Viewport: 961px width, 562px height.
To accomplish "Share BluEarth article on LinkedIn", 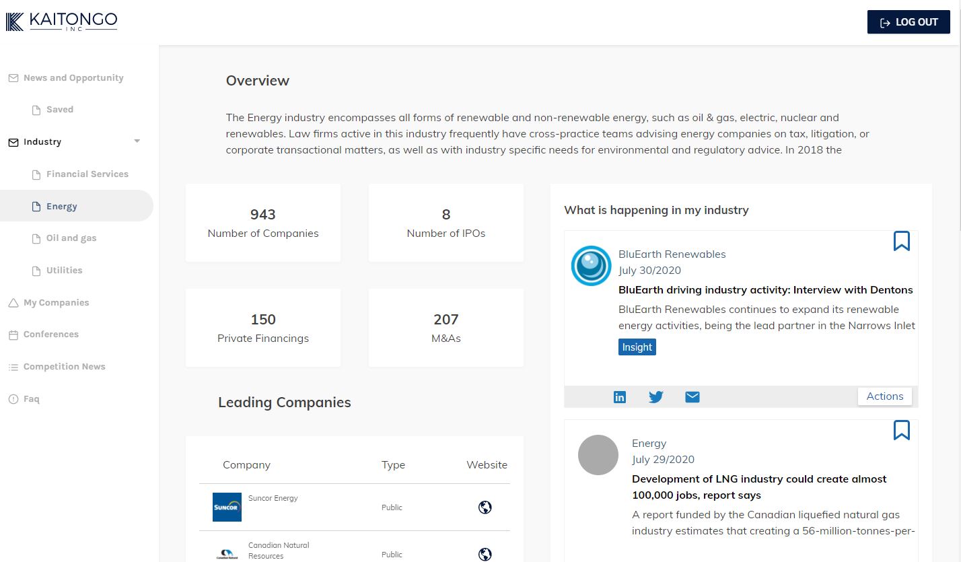I will point(620,397).
